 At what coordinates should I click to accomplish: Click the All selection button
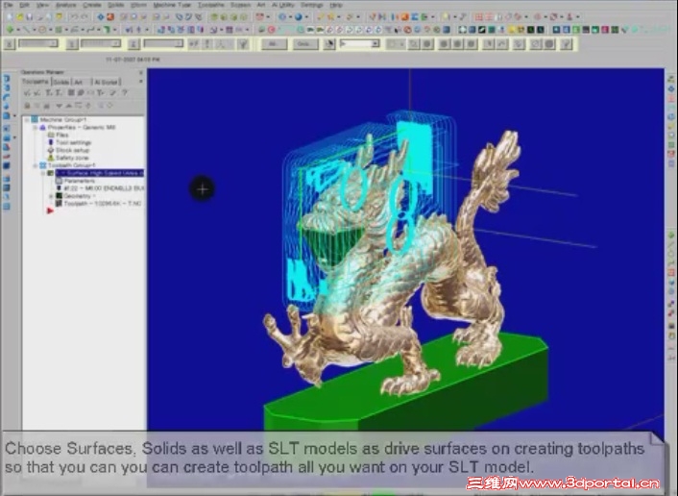[x=272, y=44]
